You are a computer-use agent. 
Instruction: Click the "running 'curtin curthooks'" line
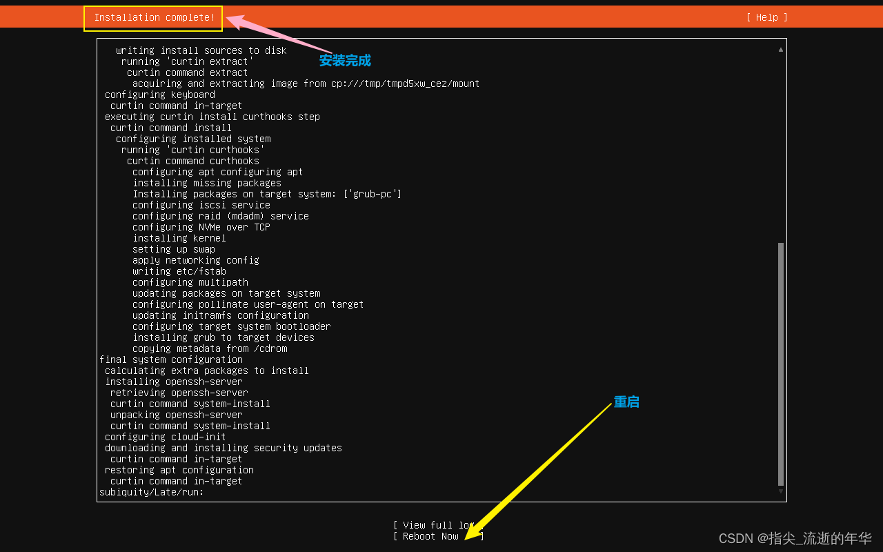pos(192,150)
